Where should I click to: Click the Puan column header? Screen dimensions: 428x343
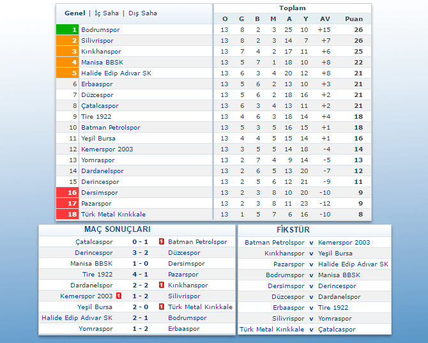pos(353,19)
